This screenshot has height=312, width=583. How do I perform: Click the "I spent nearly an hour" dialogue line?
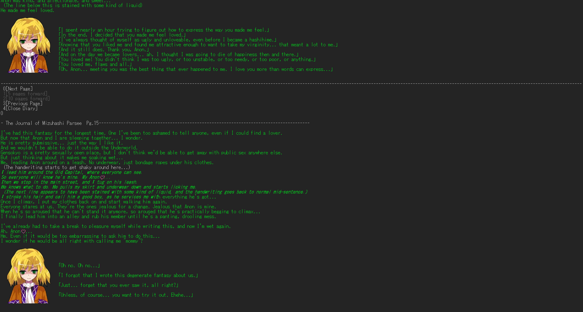point(164,30)
